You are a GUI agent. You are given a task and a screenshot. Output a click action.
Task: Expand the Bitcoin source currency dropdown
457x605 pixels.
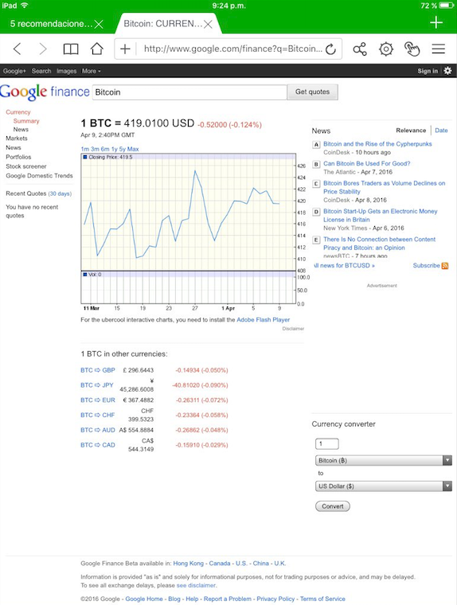[x=384, y=460]
